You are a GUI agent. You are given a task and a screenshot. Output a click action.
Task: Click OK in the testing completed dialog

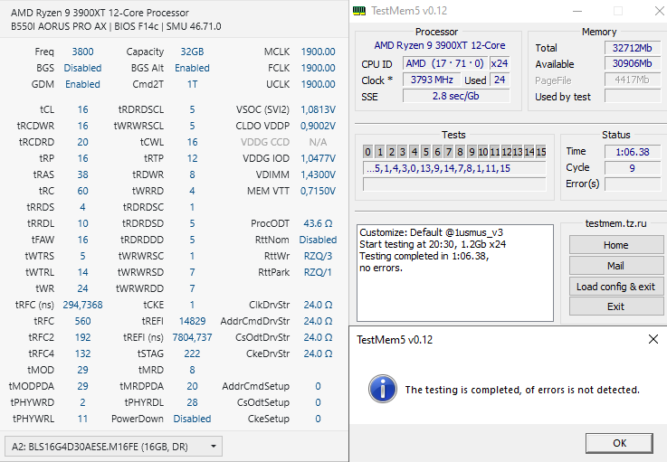619,443
